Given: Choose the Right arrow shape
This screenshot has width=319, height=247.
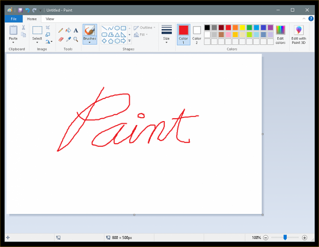Looking at the screenshot, I should [124, 41].
